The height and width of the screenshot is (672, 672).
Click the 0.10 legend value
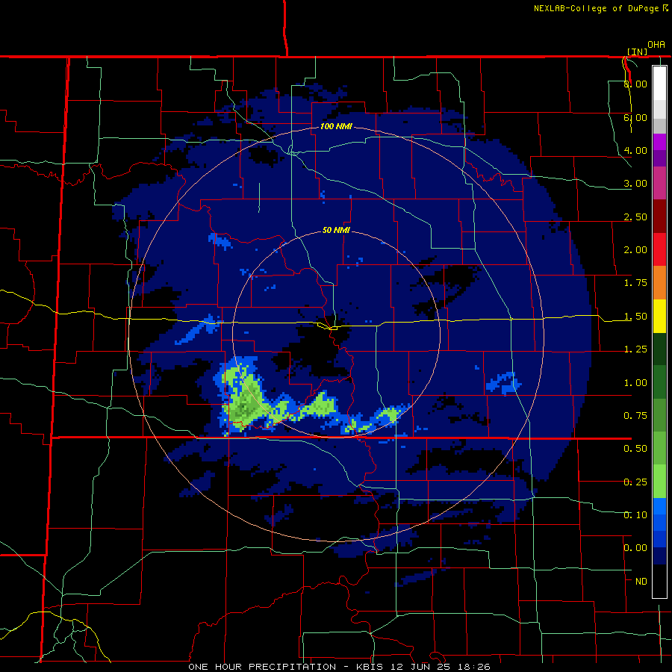click(x=635, y=515)
